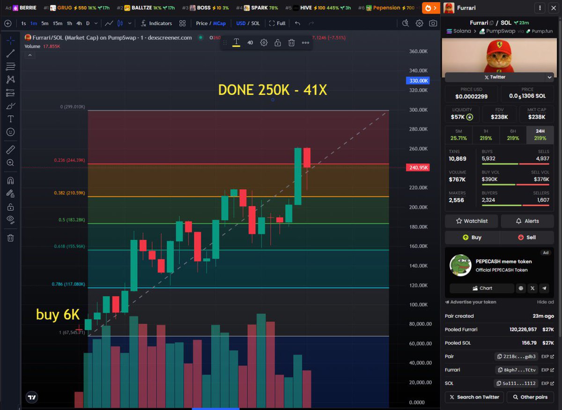
Task: Select the ruler measure tool
Action: [10, 149]
